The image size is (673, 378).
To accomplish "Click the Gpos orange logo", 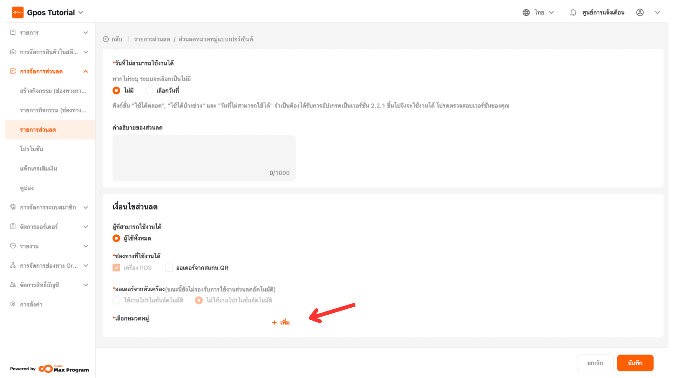I will click(18, 13).
